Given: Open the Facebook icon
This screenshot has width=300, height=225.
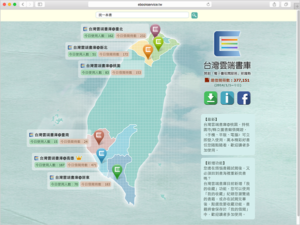Looking at the screenshot, I should point(244,98).
